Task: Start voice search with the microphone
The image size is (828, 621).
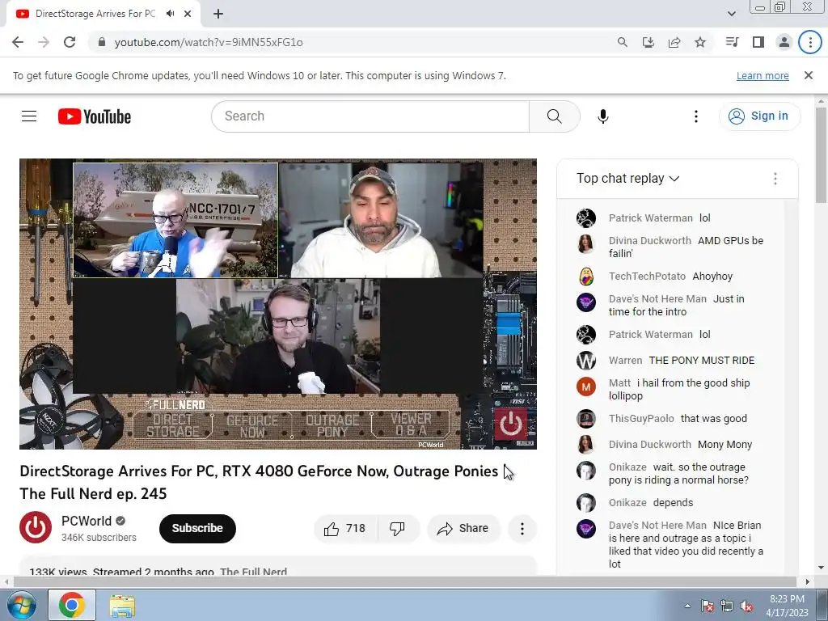Action: pos(602,116)
